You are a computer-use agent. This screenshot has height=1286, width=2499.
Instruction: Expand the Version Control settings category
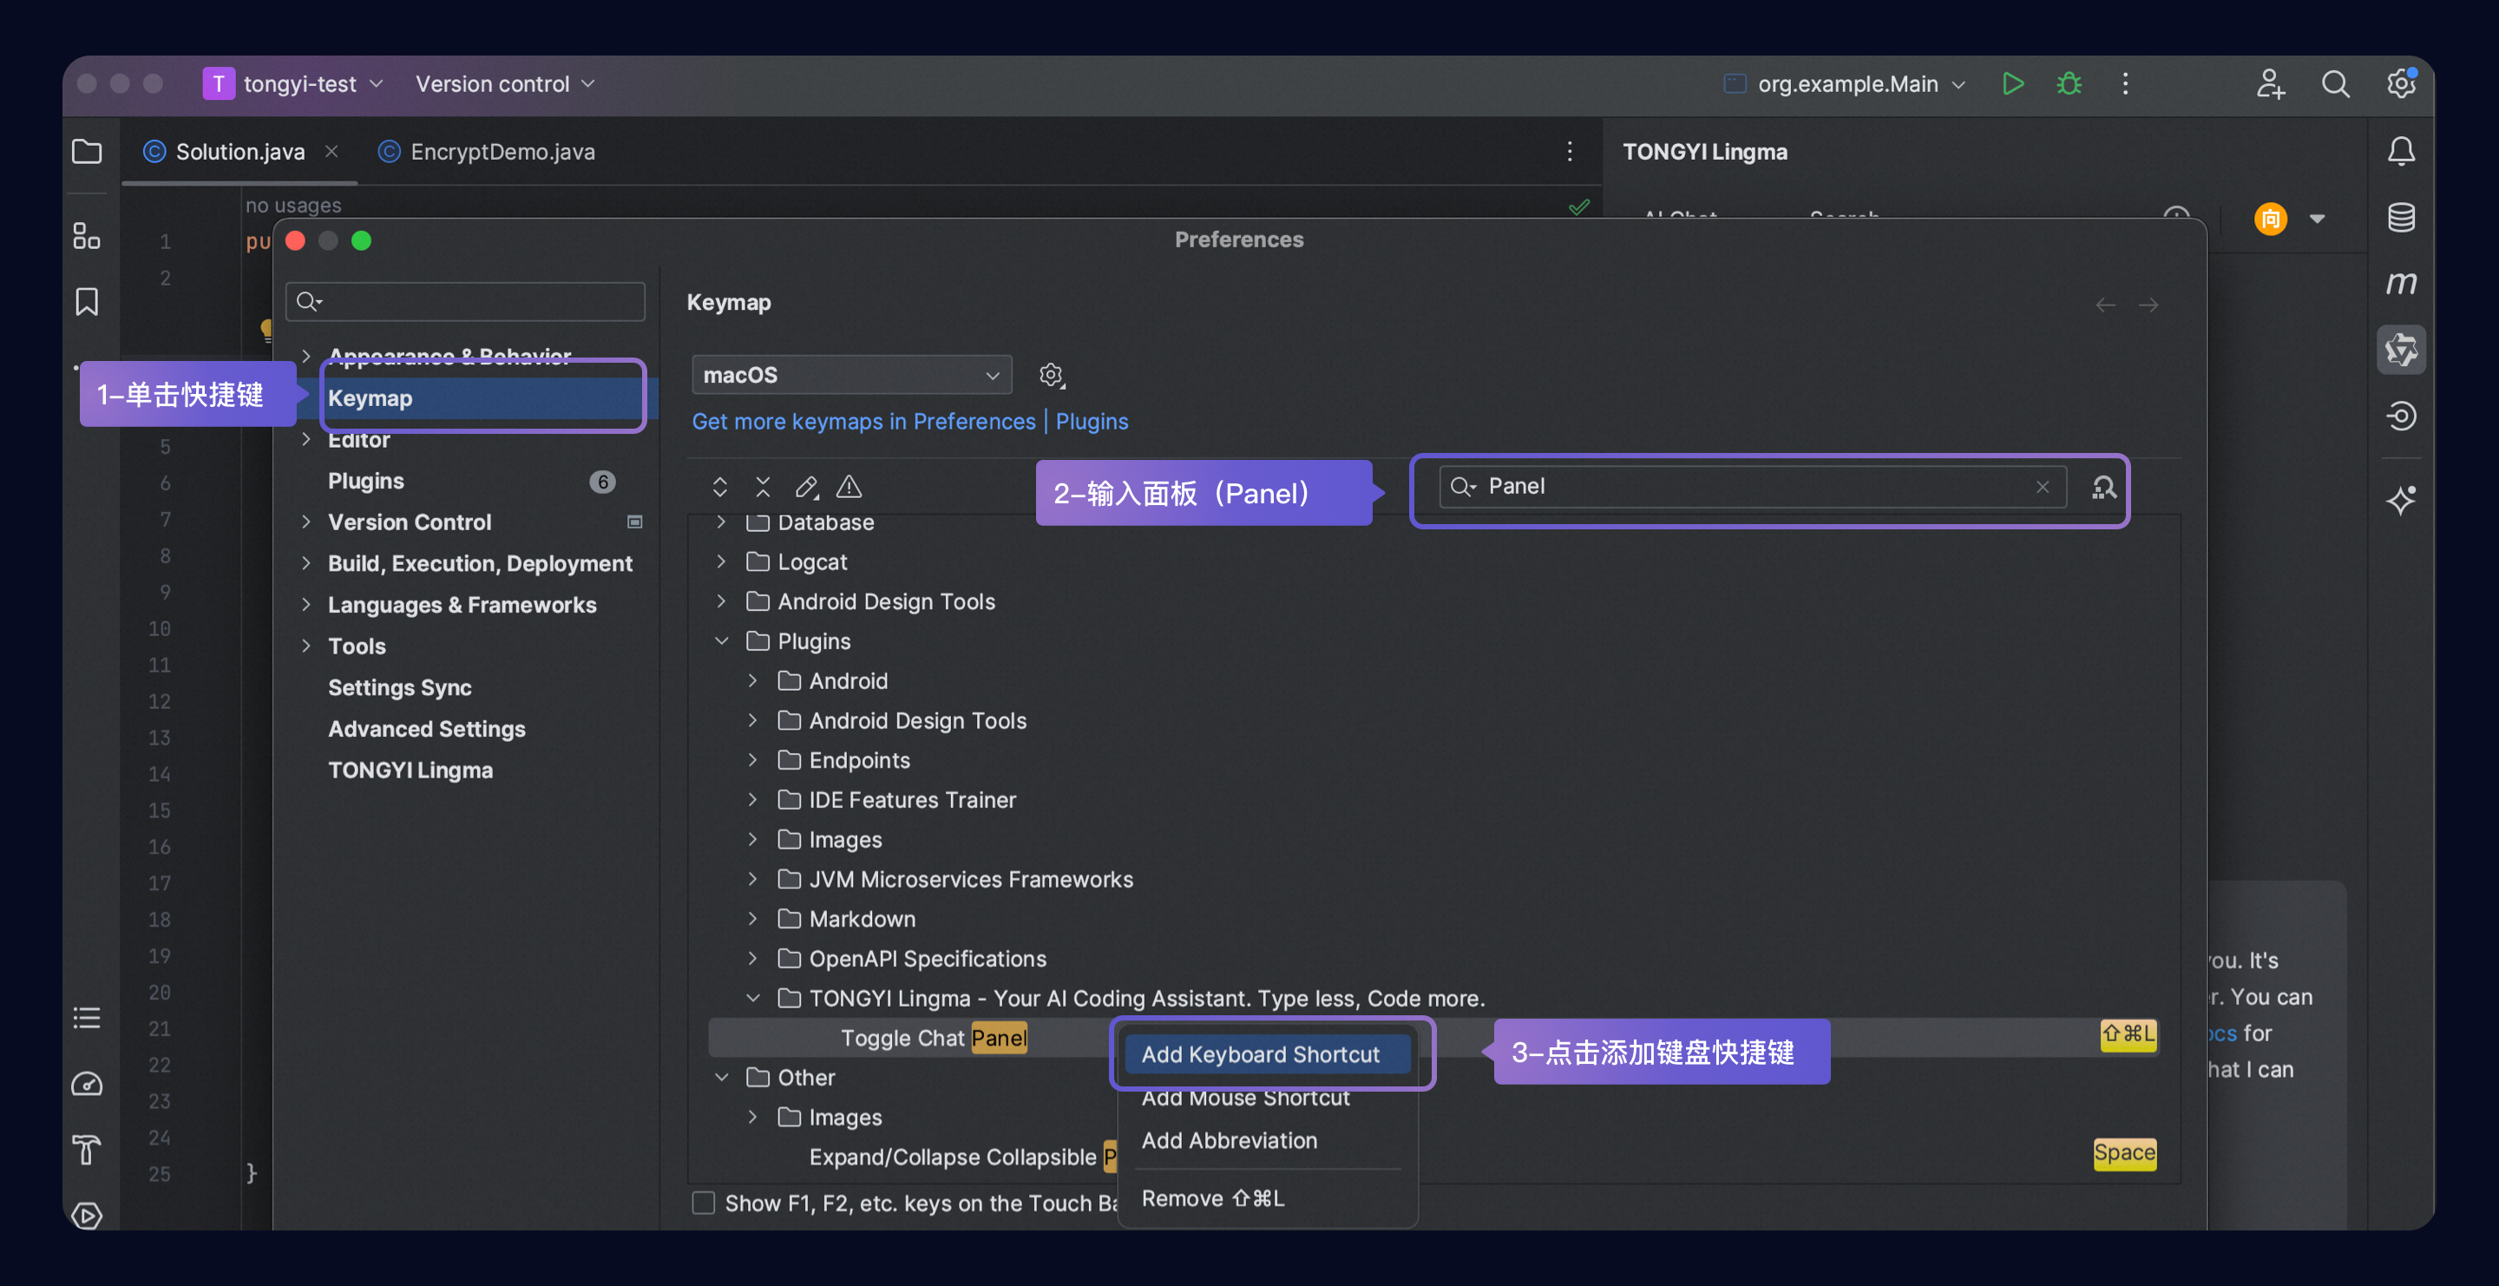(x=306, y=522)
